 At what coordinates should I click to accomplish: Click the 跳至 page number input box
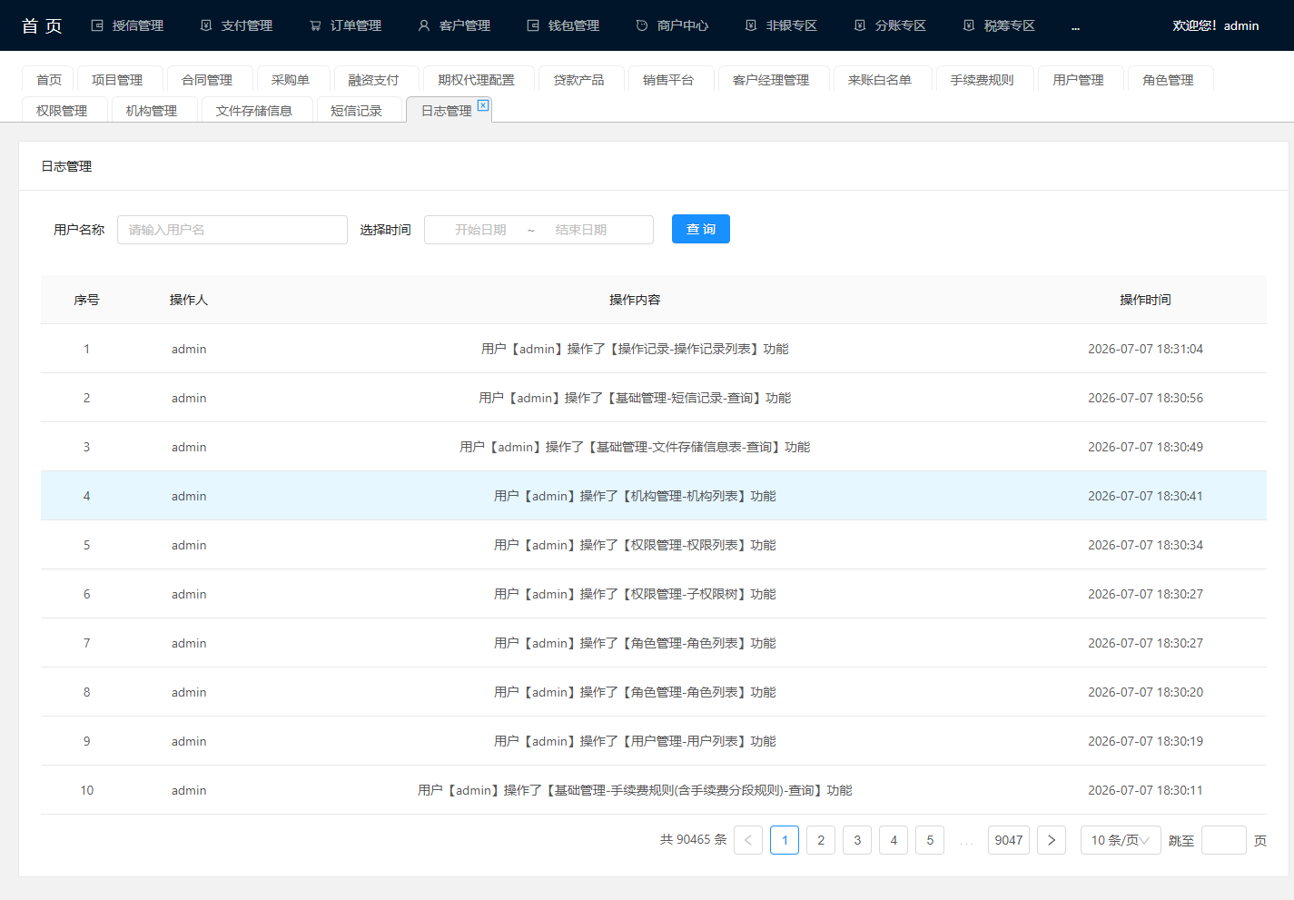[1224, 840]
